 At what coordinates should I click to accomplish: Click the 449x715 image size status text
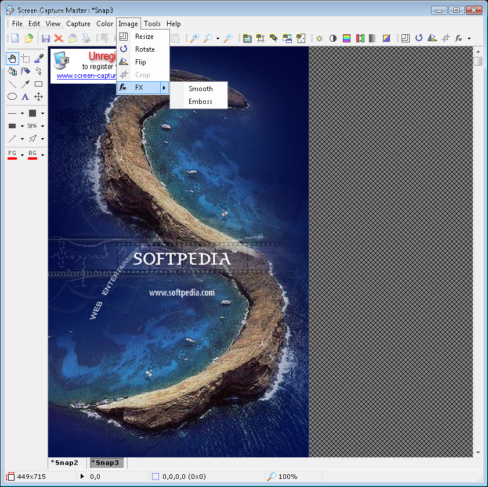coord(31,477)
